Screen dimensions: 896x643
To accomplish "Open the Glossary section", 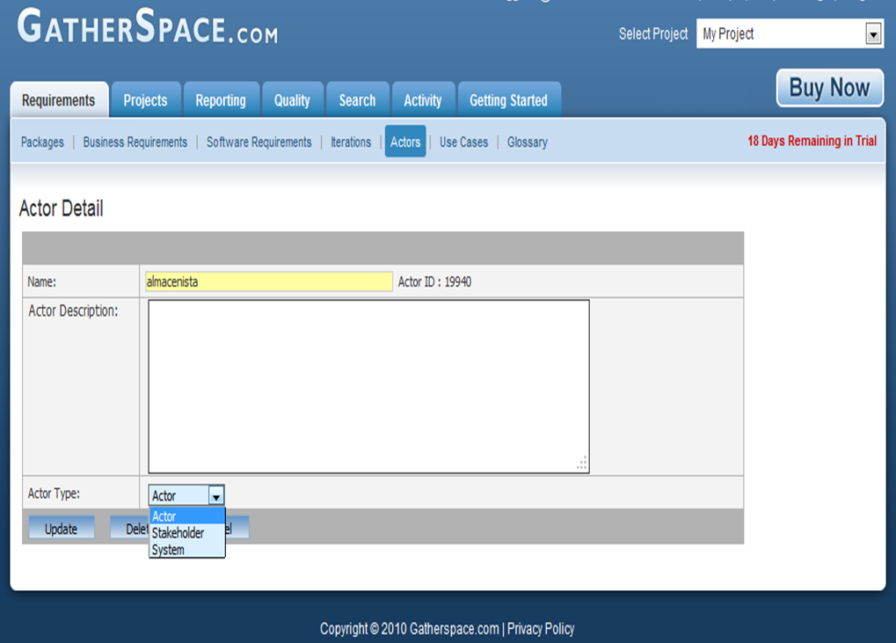I will [x=527, y=142].
